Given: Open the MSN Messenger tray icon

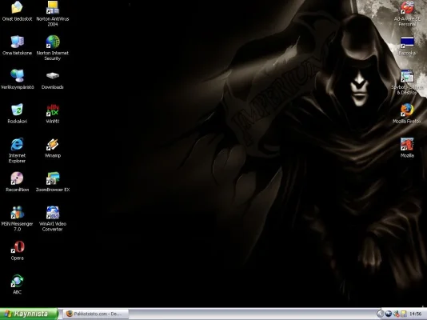Looking at the screenshot, I should pos(397,314).
